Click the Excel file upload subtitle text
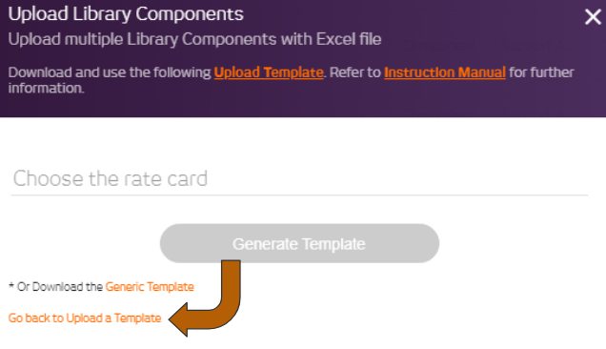This screenshot has height=349, width=606. (194, 39)
